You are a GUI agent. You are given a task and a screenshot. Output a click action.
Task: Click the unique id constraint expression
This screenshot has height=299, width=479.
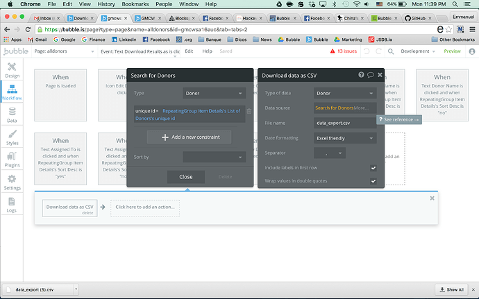tap(190, 114)
